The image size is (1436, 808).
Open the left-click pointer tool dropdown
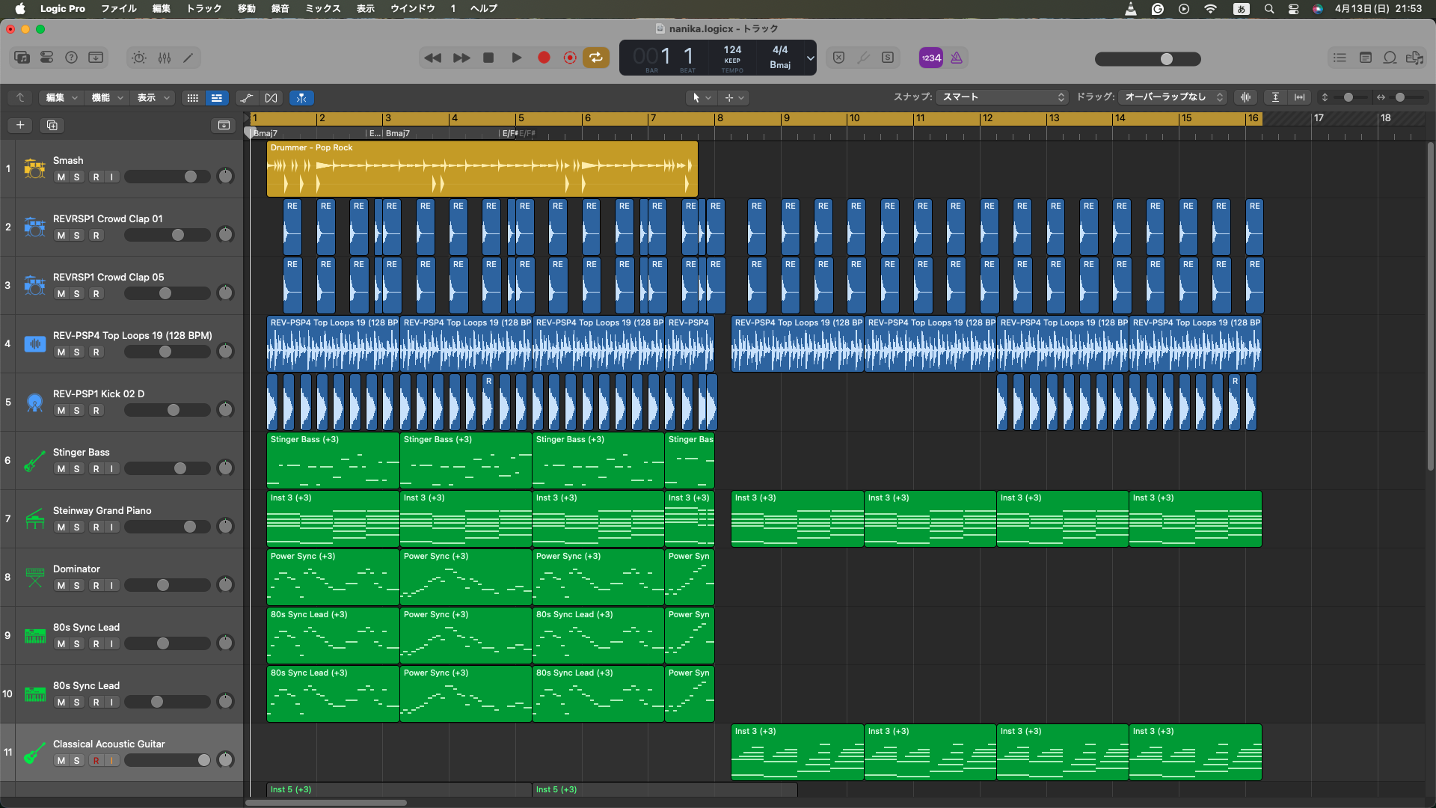tap(701, 98)
